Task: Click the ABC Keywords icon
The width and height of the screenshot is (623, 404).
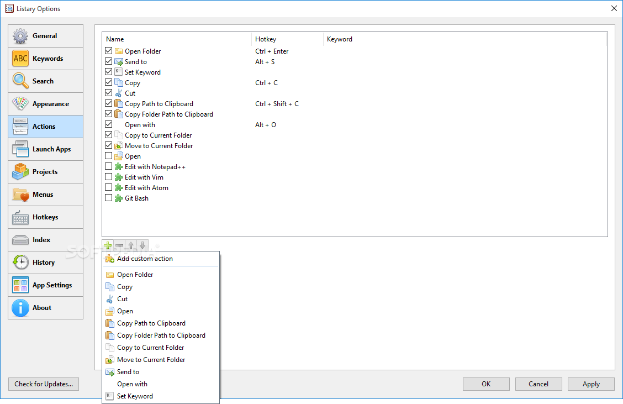Action: (20, 59)
